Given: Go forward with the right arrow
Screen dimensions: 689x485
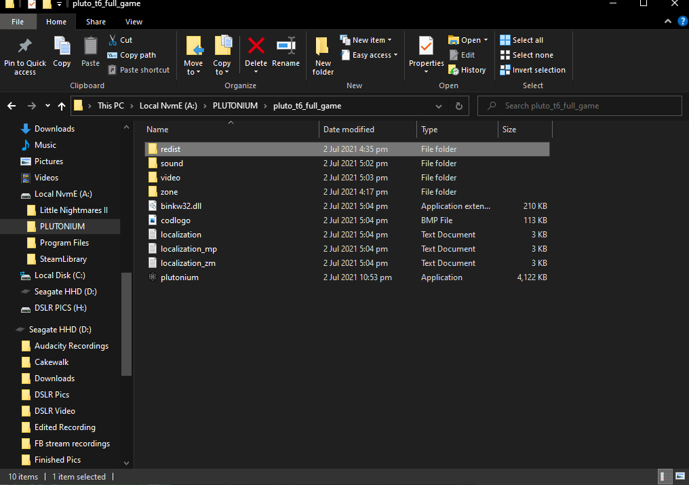Looking at the screenshot, I should tap(32, 106).
